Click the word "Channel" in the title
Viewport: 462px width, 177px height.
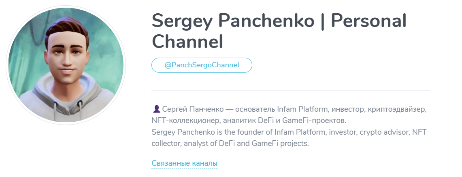pos(187,42)
